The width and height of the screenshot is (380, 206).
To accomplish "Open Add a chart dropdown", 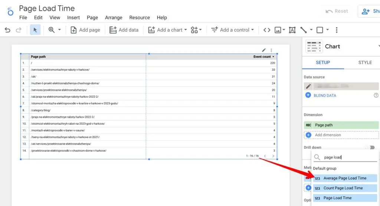I will click(x=167, y=30).
